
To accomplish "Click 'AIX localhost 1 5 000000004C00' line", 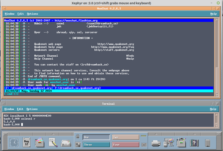I will [28, 116].
